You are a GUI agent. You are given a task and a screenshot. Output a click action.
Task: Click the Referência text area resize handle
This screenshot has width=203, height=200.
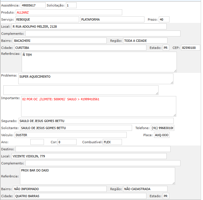click(x=173, y=183)
